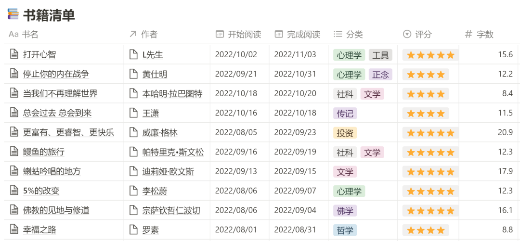The image size is (520, 241).
Task: Click the star rating for 总会过去 总会到来
Action: click(426, 114)
